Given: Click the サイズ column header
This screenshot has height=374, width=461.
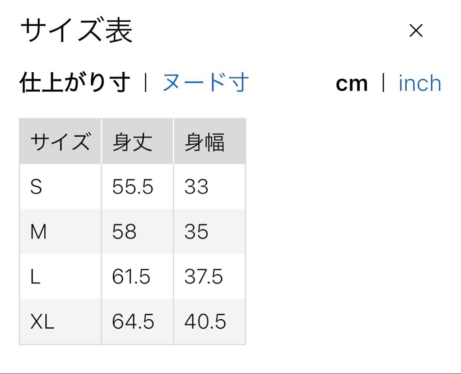Looking at the screenshot, I should [60, 141].
